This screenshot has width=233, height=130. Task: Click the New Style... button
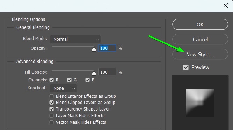tap(200, 54)
